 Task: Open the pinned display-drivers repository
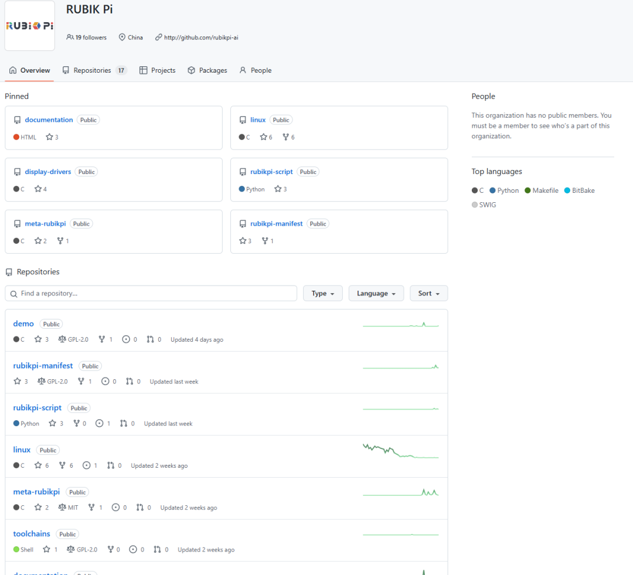[48, 172]
